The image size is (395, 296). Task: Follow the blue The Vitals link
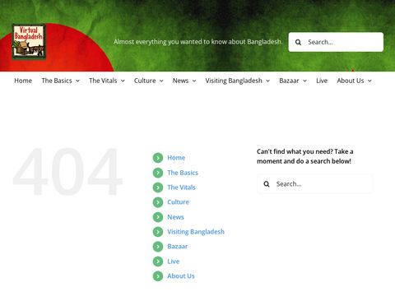coord(181,187)
